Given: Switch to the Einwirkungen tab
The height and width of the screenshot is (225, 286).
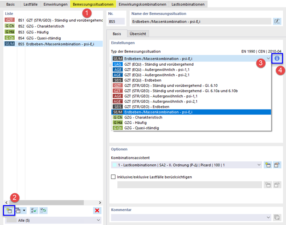Looking at the screenshot, I should click(55, 4).
